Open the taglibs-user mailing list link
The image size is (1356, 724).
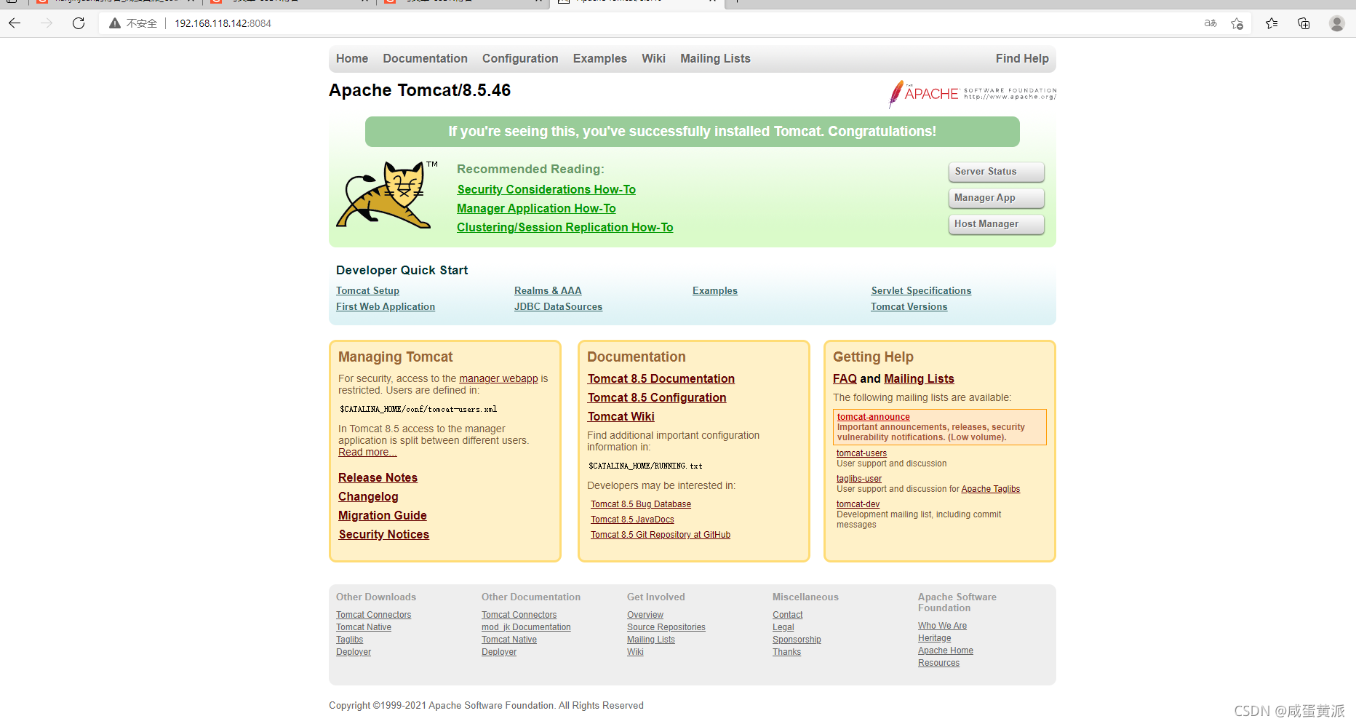click(859, 479)
